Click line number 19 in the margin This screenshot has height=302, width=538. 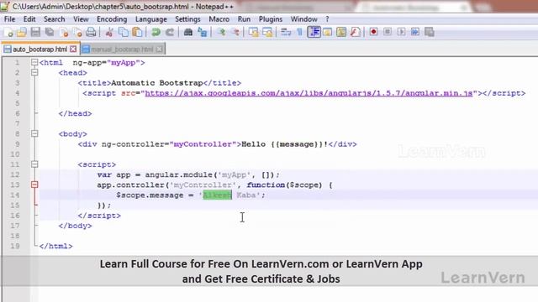(x=15, y=246)
